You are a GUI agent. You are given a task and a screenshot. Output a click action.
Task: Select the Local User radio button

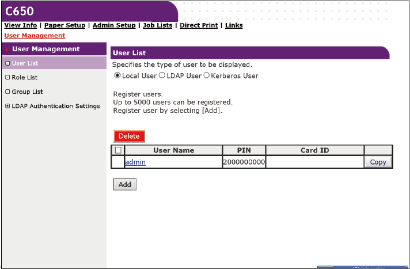[x=117, y=76]
